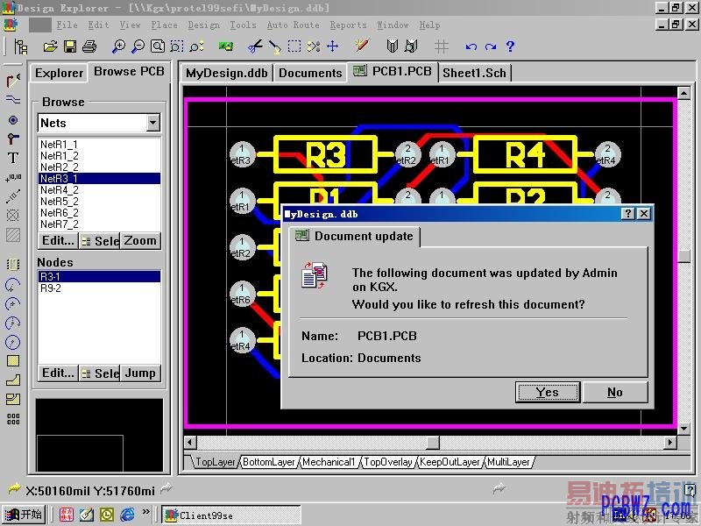Click the zoom-to-area icon
This screenshot has width=701, height=526.
(x=177, y=46)
